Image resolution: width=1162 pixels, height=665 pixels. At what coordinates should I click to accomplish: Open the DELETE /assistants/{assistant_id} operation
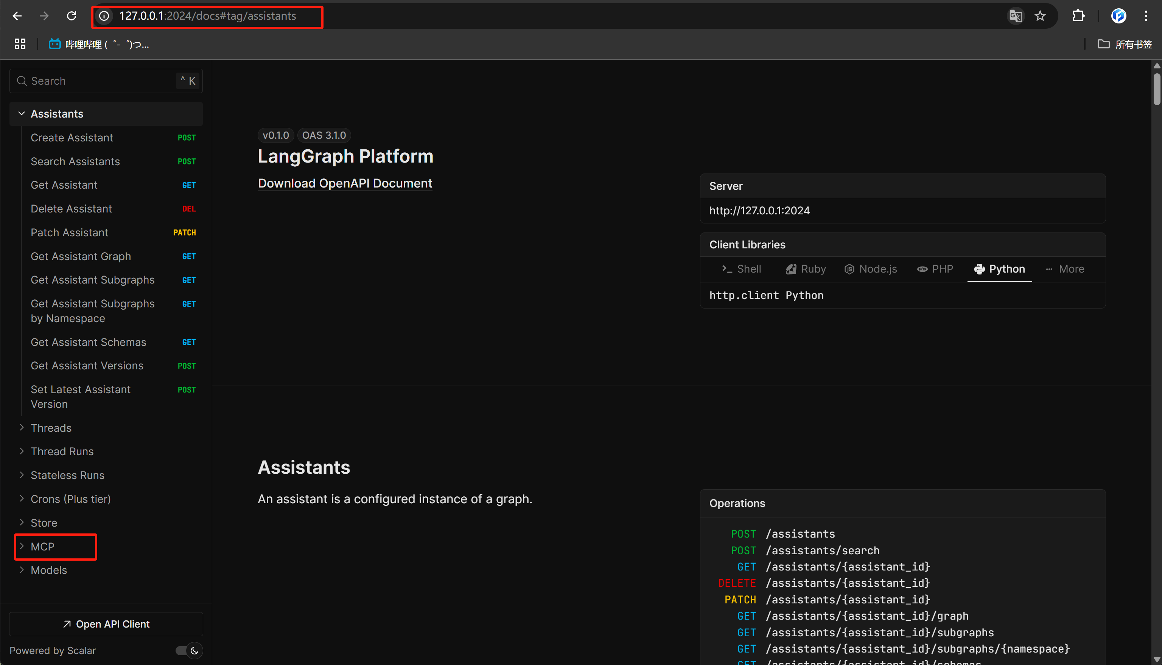824,583
